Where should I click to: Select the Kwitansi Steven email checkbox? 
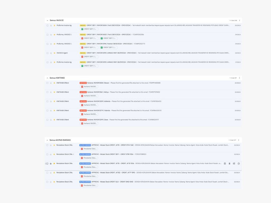(47, 83)
